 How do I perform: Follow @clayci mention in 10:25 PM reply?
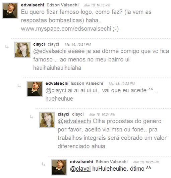[80, 169]
